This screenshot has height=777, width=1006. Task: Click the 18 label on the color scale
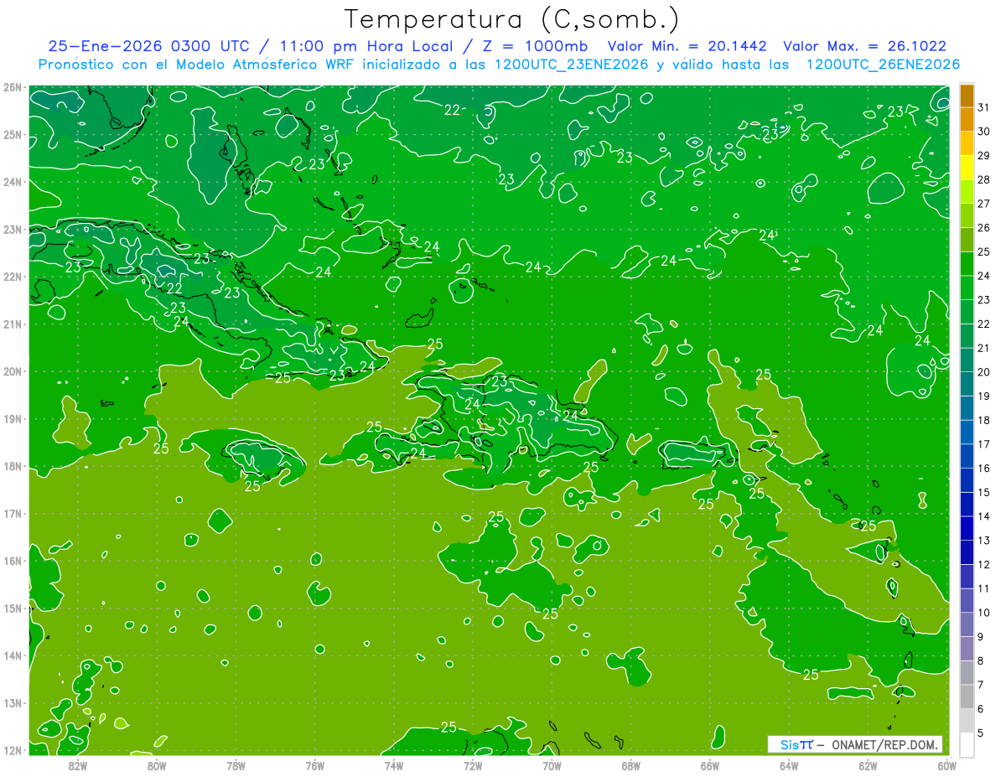[983, 420]
